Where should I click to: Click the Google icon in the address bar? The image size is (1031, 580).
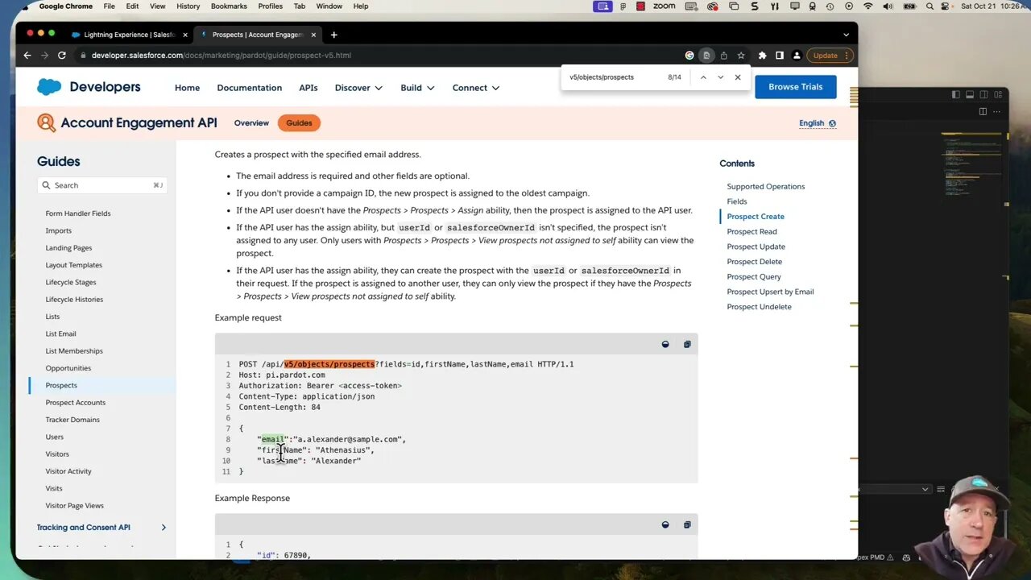(689, 56)
